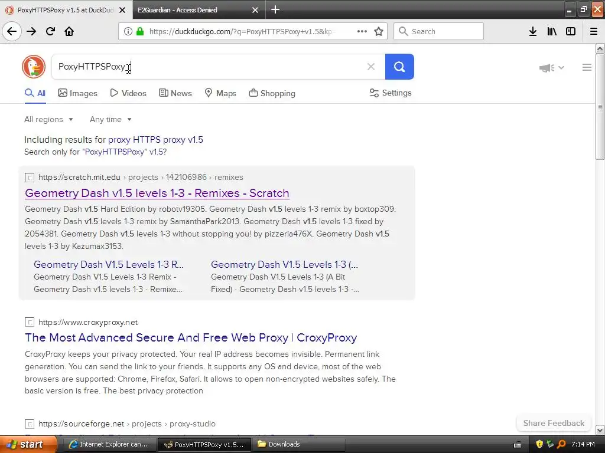Bookmark this page with the star
605x453 pixels.
(x=379, y=31)
